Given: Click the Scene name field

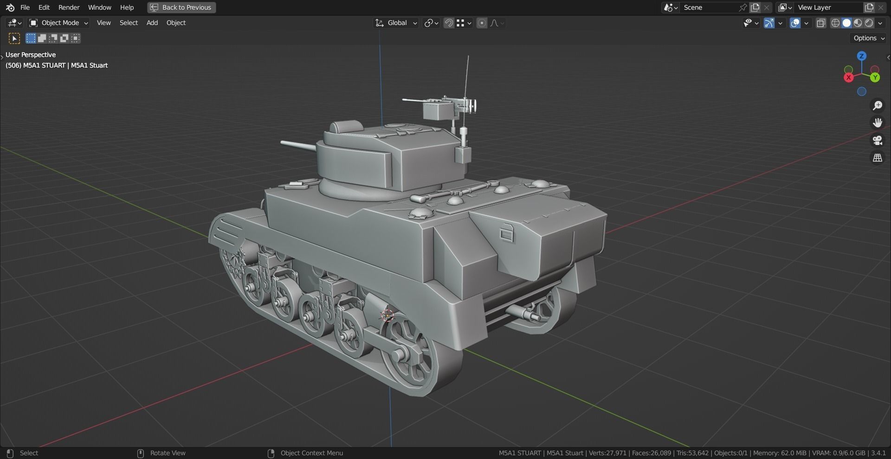Looking at the screenshot, I should [709, 7].
